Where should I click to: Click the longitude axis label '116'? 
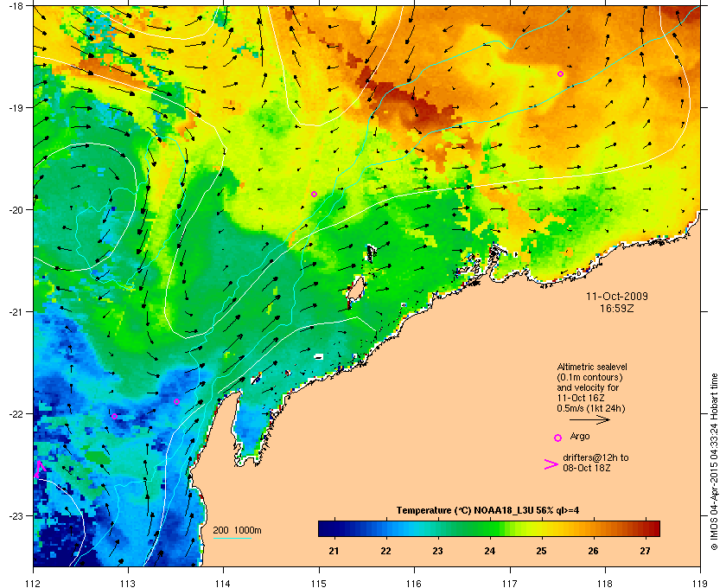point(414,584)
